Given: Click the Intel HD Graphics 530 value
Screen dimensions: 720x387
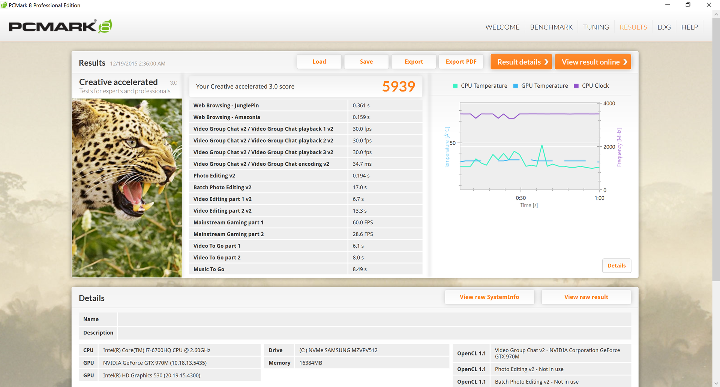Looking at the screenshot, I should (x=151, y=375).
